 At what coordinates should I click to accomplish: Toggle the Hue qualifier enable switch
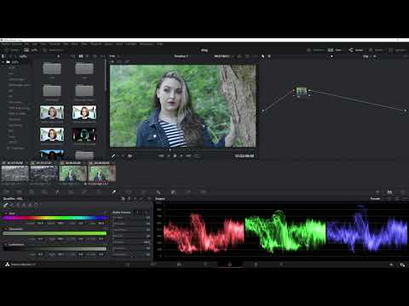click(x=5, y=213)
